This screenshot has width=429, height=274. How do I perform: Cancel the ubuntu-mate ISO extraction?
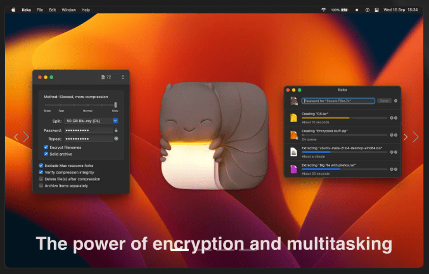395,152
